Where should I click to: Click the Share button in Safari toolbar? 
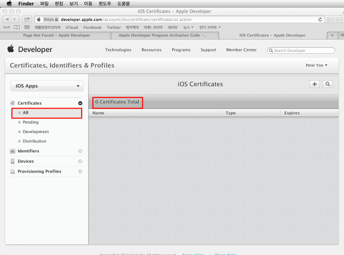[27, 19]
